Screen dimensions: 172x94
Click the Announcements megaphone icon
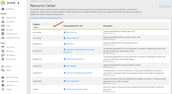click(3, 81)
